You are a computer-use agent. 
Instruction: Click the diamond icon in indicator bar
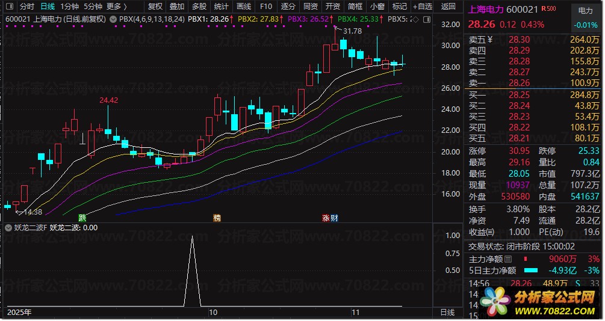(x=416, y=20)
